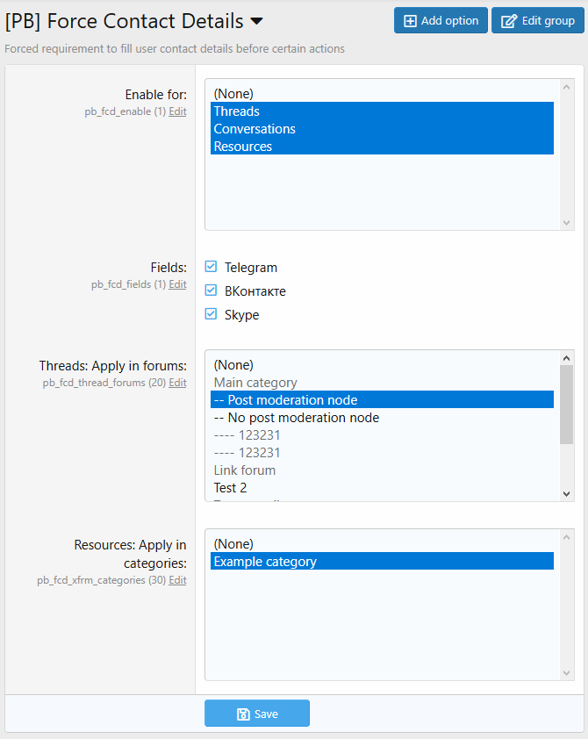Select Example category in resources list
This screenshot has height=739, width=588.
[265, 562]
